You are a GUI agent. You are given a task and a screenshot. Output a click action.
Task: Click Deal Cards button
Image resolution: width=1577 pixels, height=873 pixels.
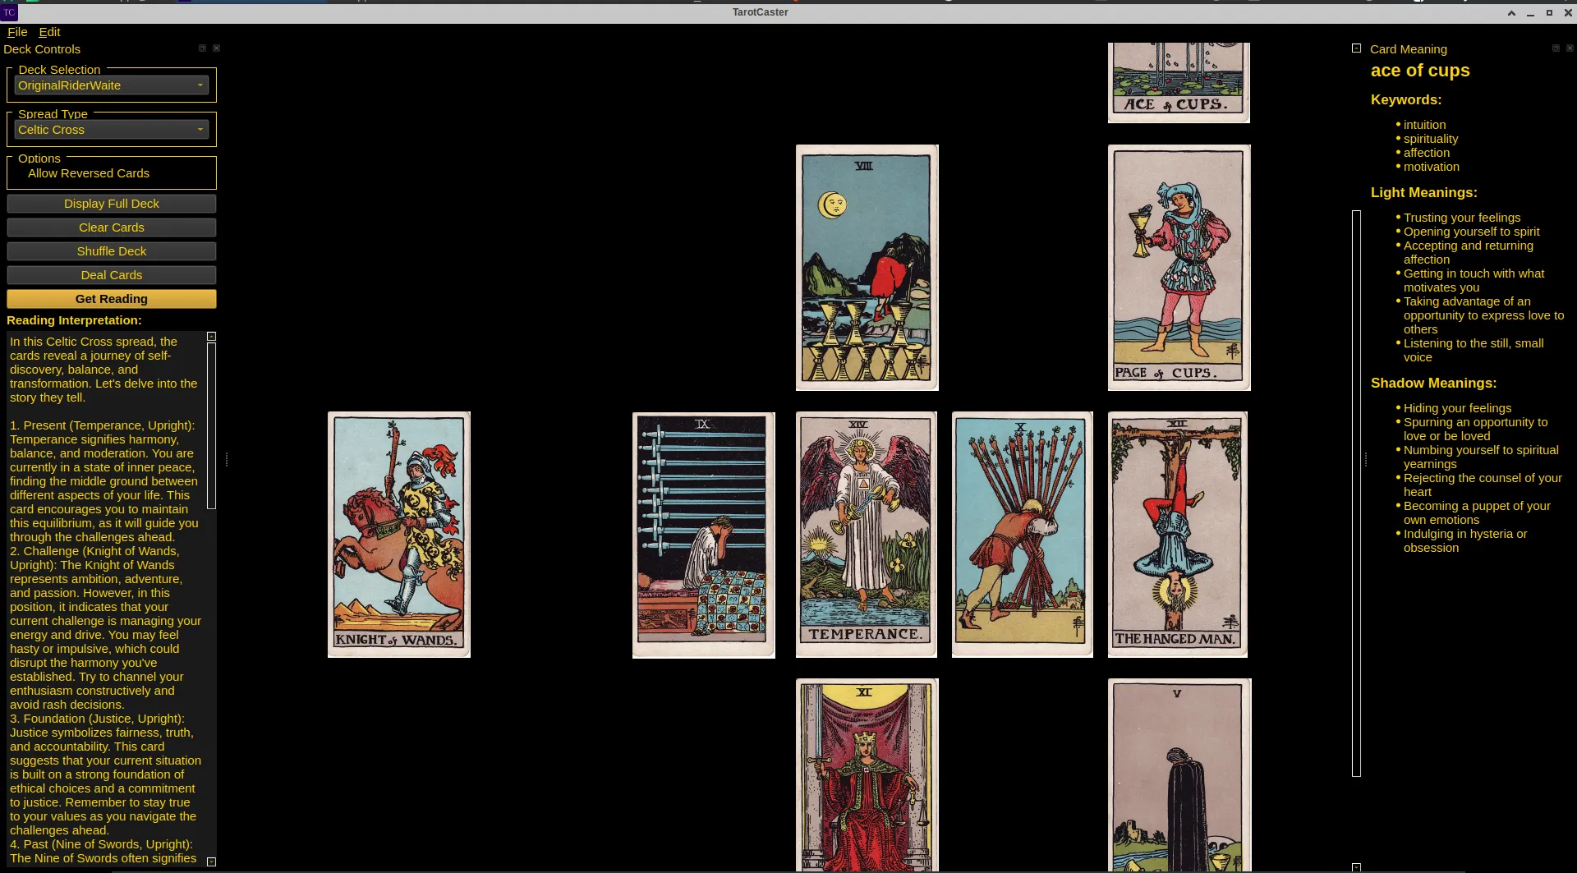point(112,275)
